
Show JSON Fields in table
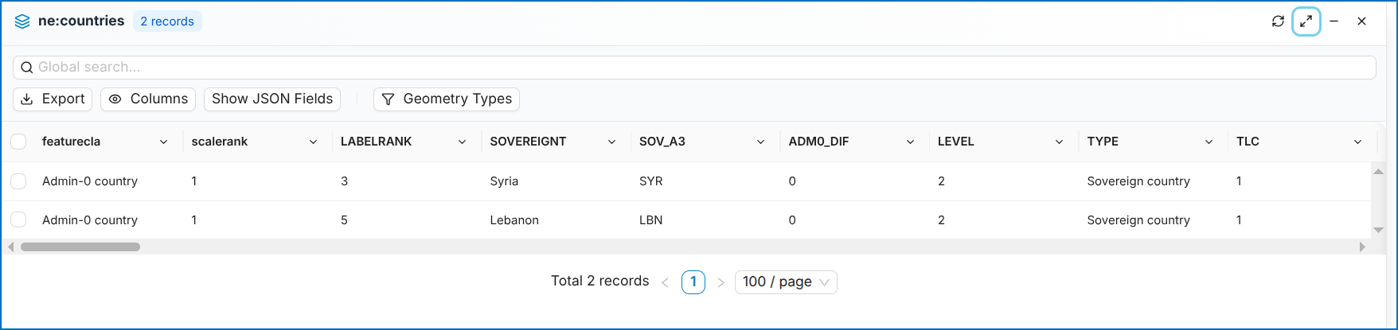272,99
